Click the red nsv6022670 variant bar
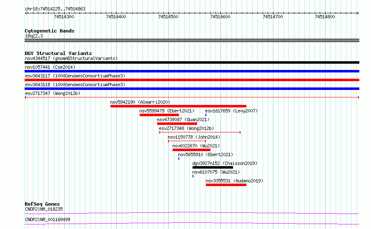This screenshot has height=229, width=371. (191, 150)
